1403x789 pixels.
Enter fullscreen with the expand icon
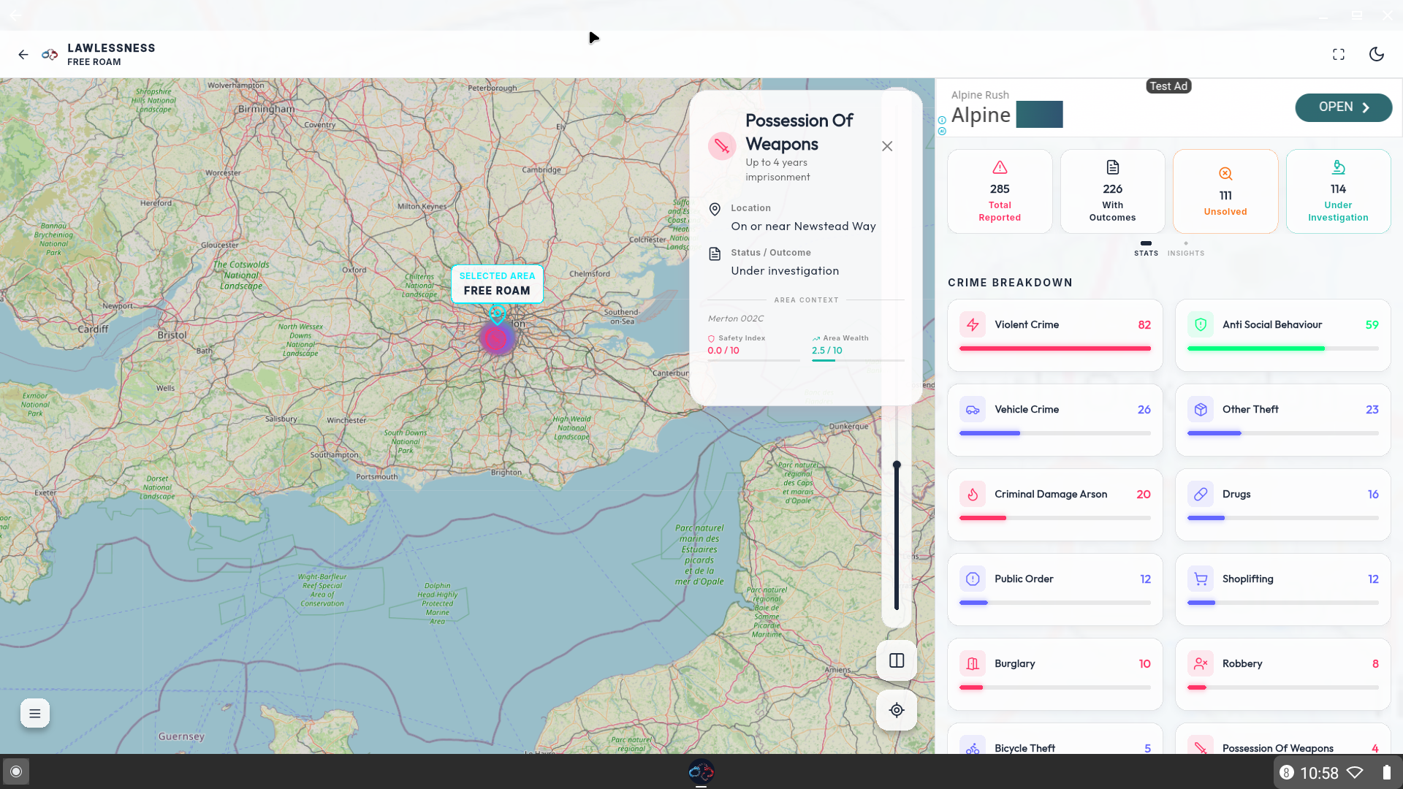click(x=1339, y=55)
